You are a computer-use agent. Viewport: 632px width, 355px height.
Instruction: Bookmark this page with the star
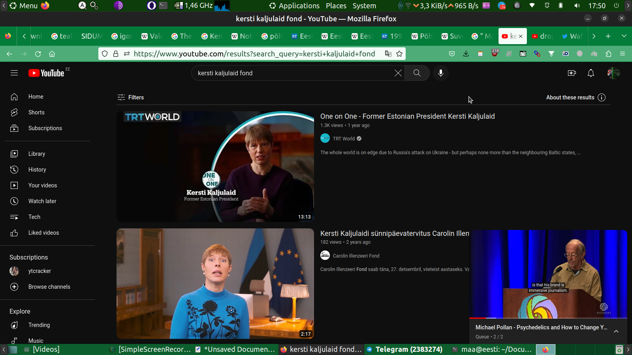pyautogui.click(x=399, y=54)
